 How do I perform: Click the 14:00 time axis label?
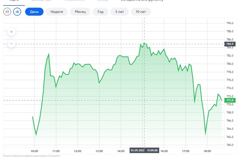click(x=121, y=151)
